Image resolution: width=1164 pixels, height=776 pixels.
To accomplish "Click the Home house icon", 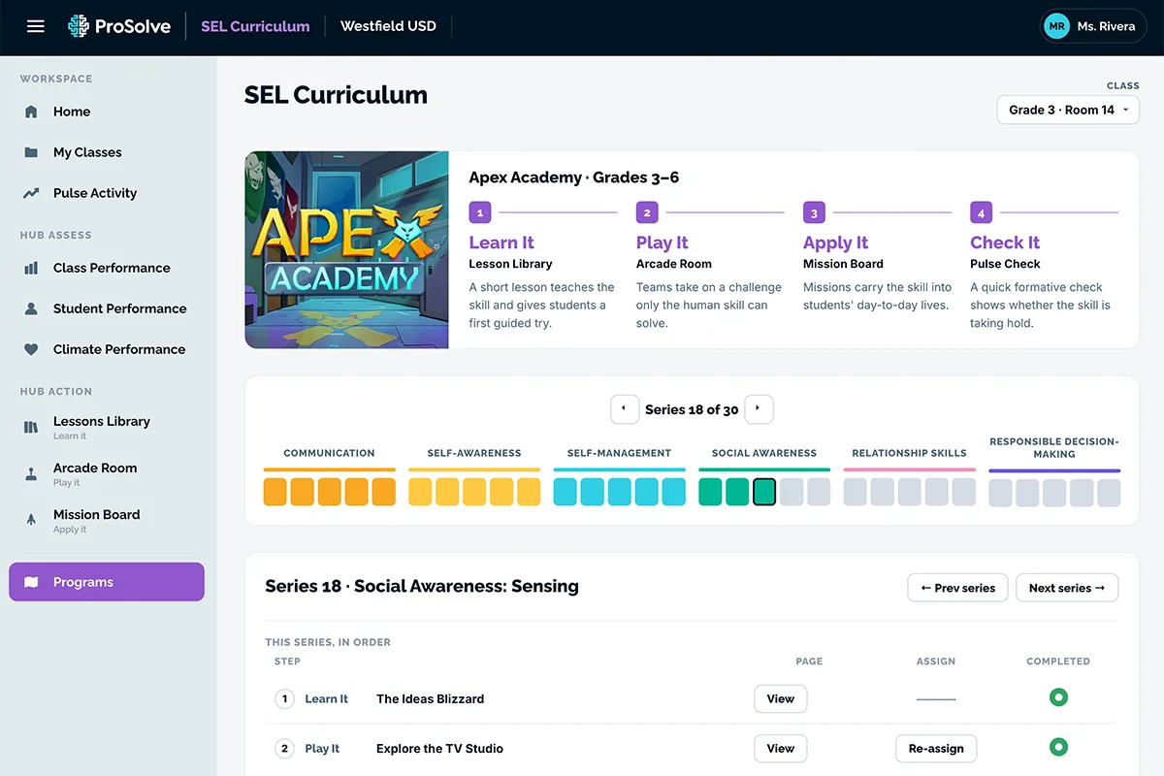I will point(31,112).
